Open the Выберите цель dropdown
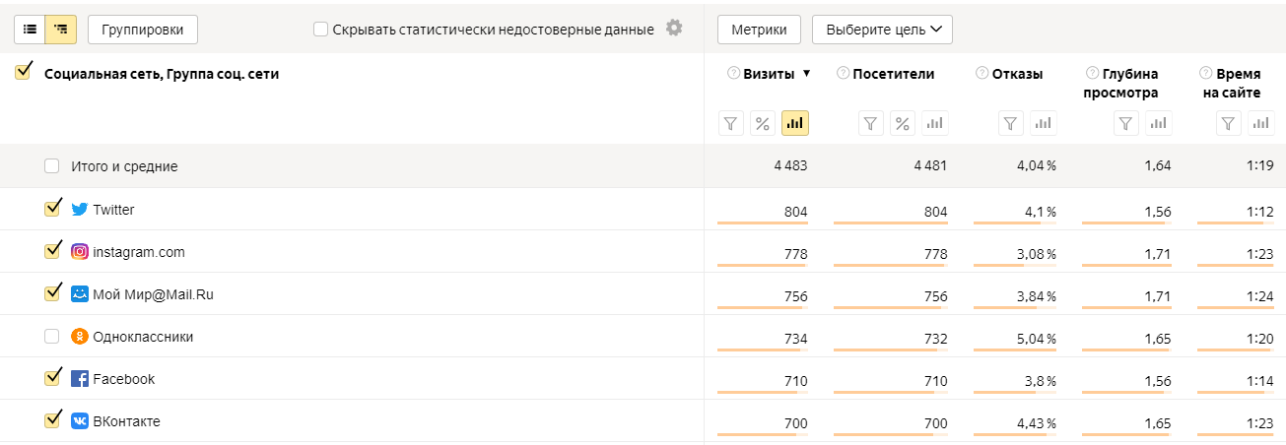 point(882,30)
